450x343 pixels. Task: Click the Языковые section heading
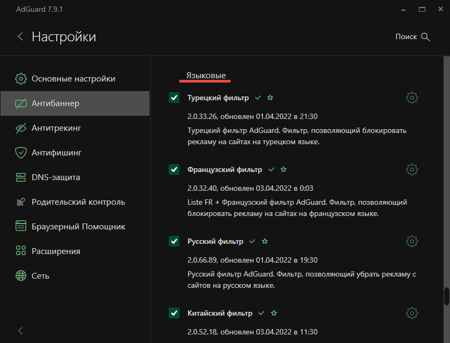click(206, 76)
